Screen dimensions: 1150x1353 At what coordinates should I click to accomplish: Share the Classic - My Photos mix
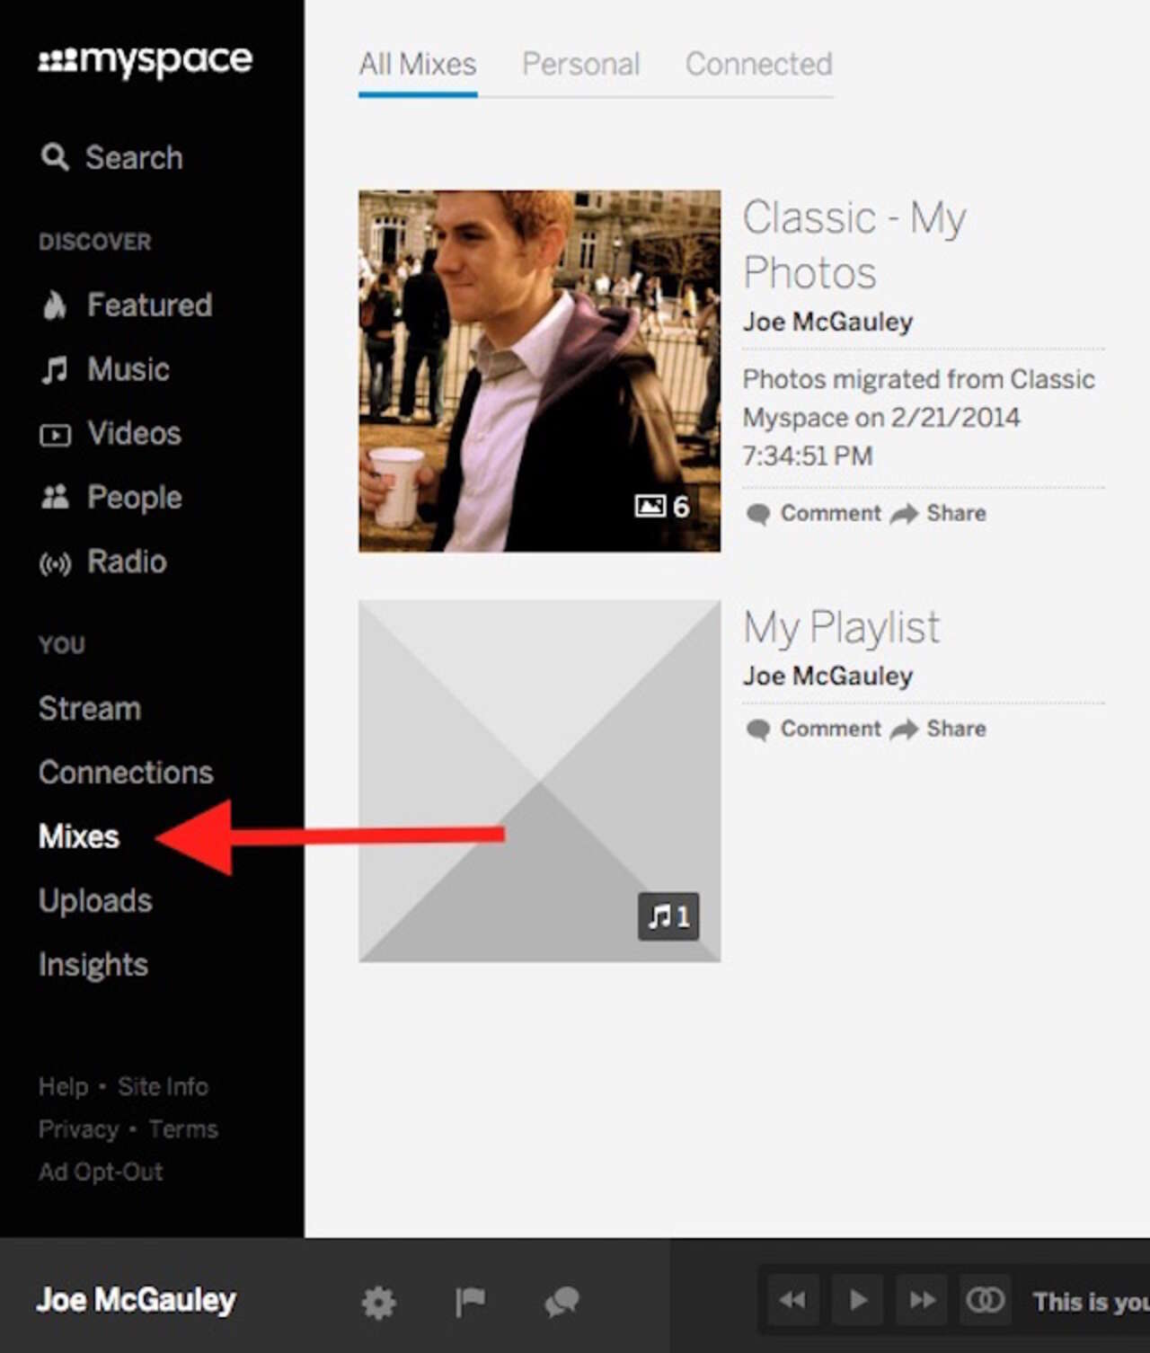(x=955, y=513)
